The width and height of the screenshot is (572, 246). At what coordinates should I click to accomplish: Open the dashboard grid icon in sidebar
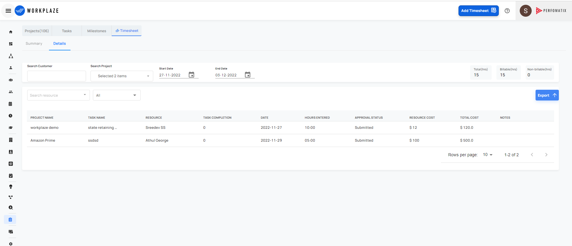click(11, 44)
